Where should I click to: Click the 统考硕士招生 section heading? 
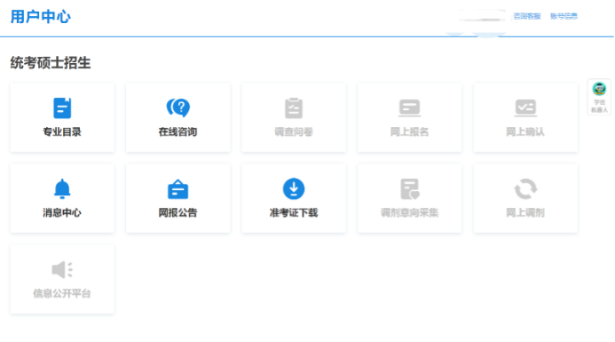pyautogui.click(x=51, y=63)
